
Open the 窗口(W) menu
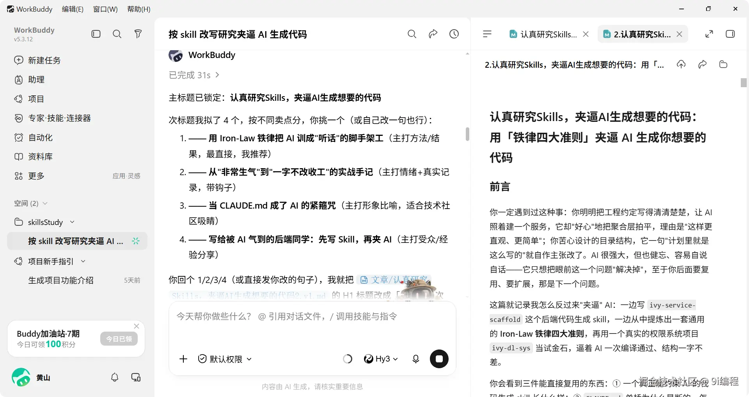coord(105,9)
